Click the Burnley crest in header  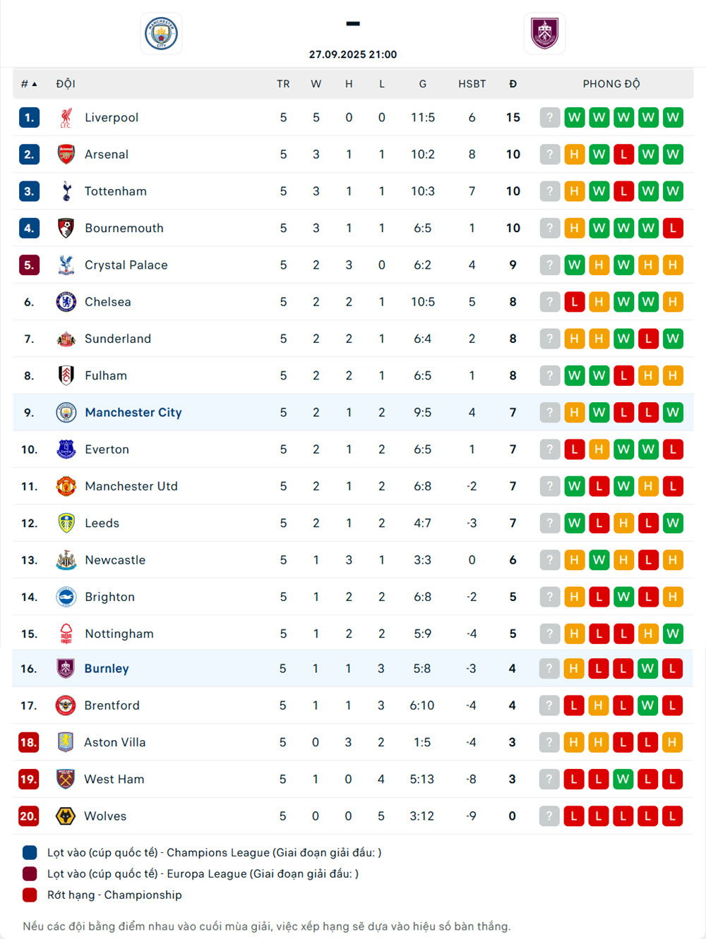[x=544, y=33]
